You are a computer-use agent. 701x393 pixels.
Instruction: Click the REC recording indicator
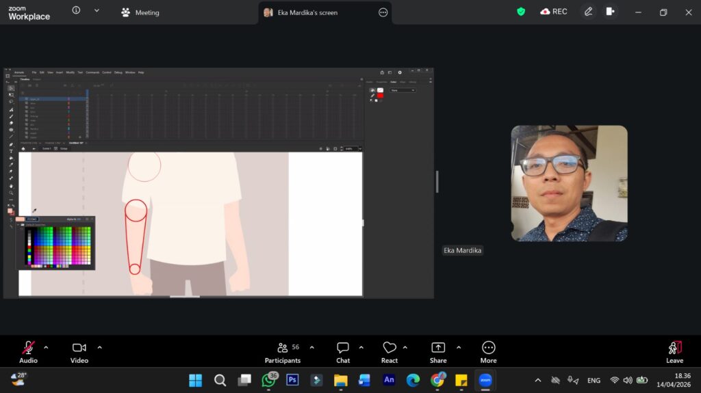[x=554, y=12]
